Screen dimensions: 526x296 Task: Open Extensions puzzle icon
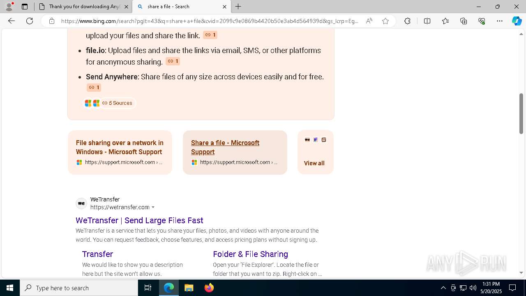click(x=407, y=21)
